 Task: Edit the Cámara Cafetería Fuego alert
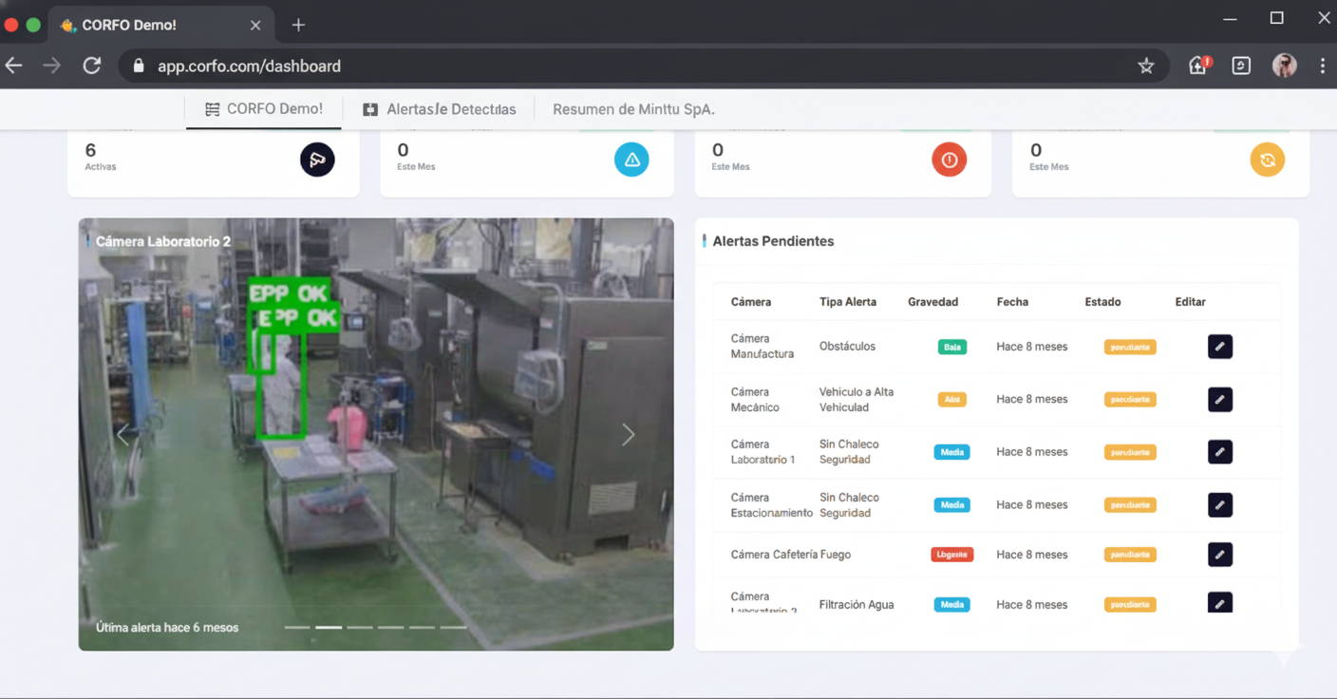(1219, 555)
